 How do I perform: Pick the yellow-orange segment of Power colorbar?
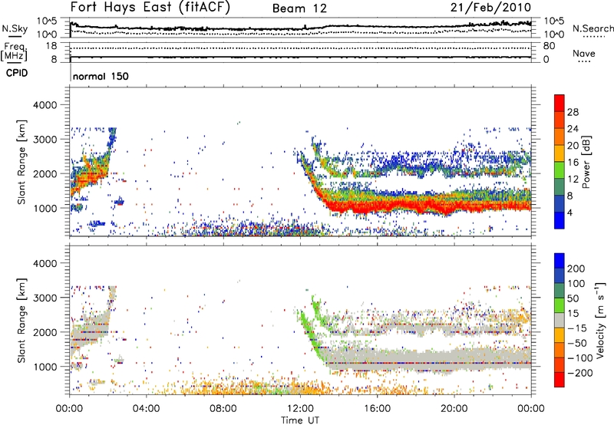tap(560, 153)
